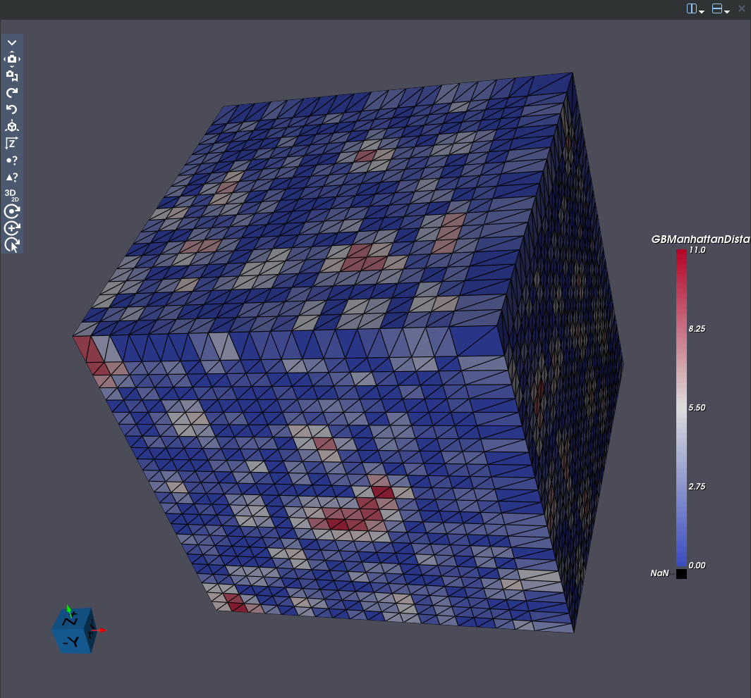Undo the last camera movement
The image size is (751, 698).
click(x=12, y=110)
